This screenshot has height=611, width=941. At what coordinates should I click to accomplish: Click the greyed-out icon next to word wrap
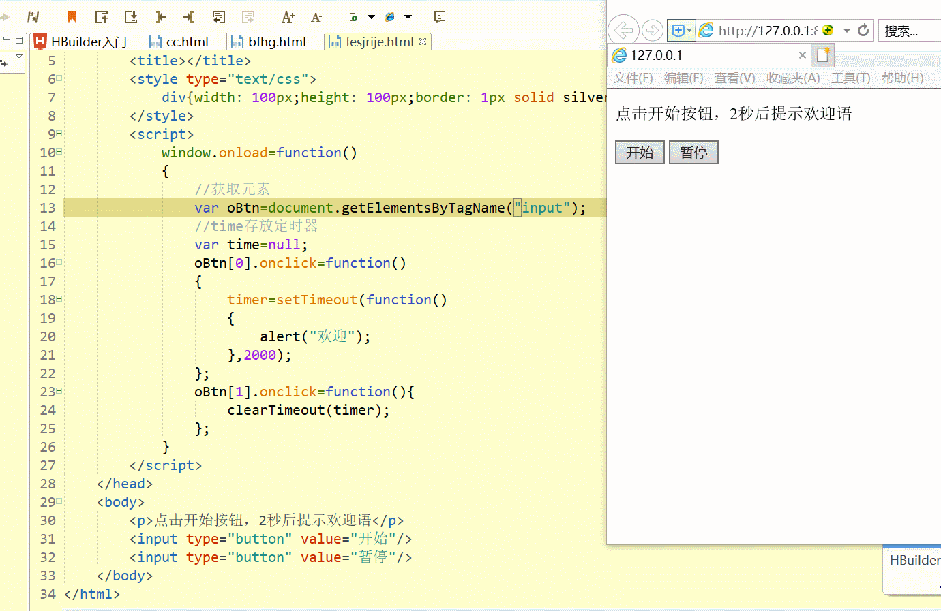(x=248, y=17)
